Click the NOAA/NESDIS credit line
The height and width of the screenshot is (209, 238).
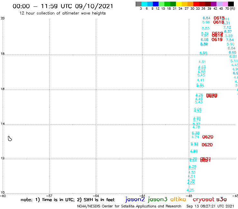tap(129, 206)
